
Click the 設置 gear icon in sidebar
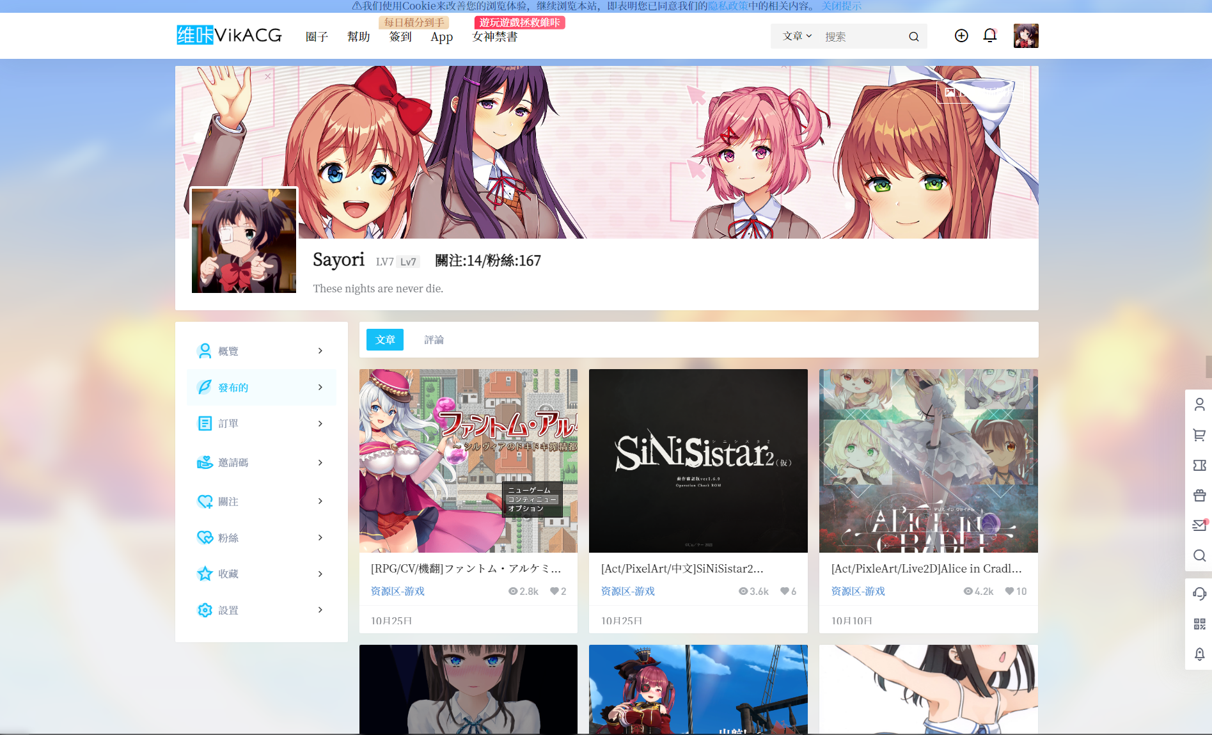[205, 610]
